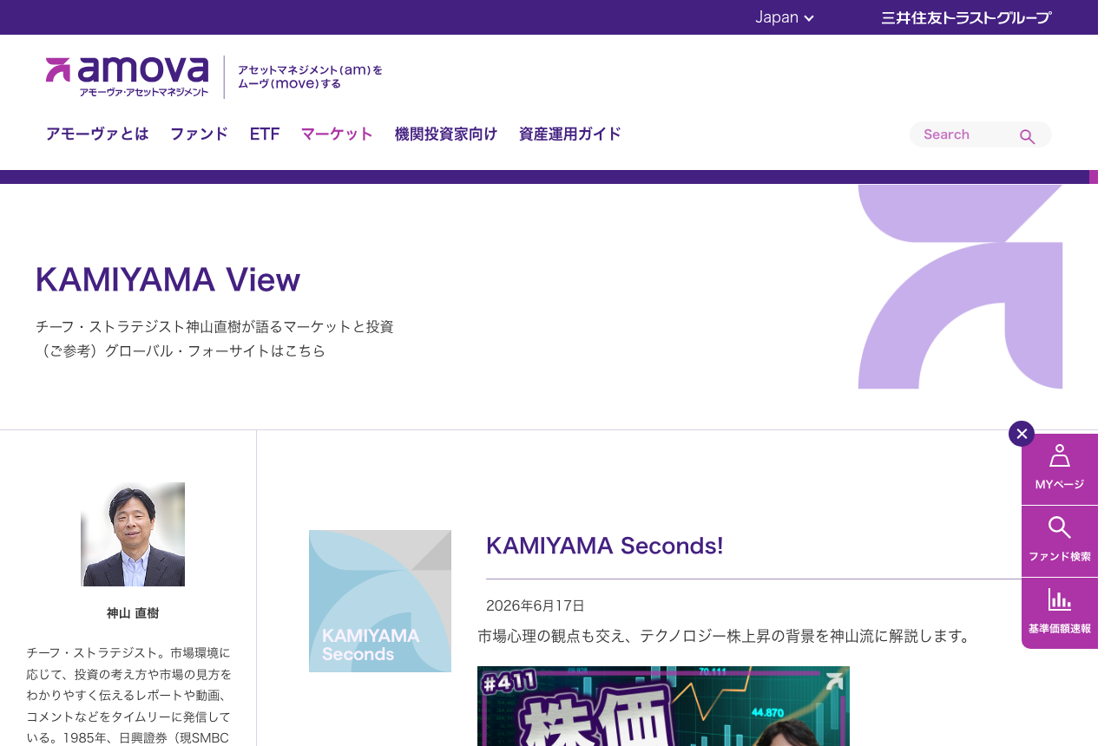Open 基準価額速報 chart icon
This screenshot has height=746, width=1111.
(1060, 613)
